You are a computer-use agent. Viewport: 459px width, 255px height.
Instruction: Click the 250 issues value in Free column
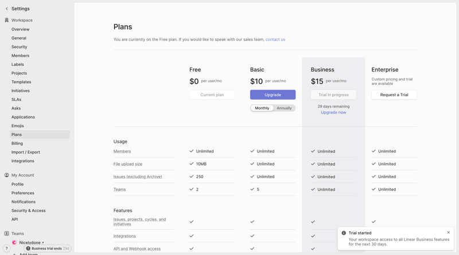pyautogui.click(x=200, y=176)
